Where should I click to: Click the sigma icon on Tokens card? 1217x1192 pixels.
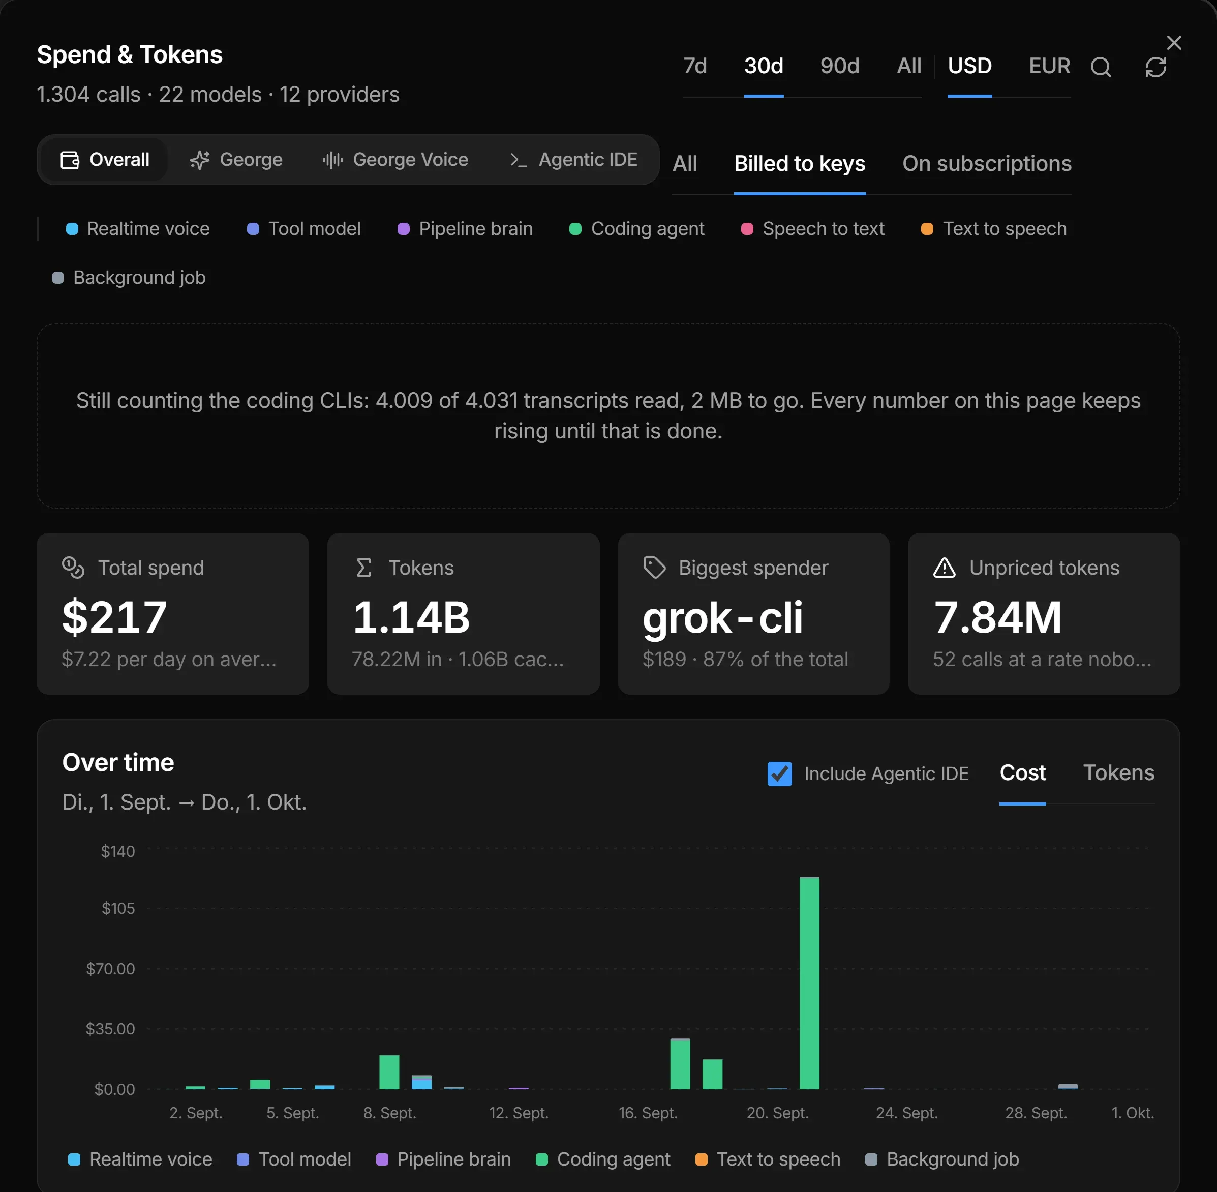(363, 567)
